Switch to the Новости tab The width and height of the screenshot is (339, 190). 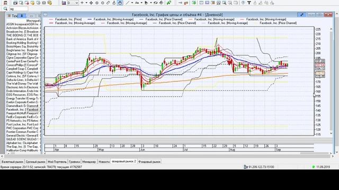pyautogui.click(x=104, y=161)
